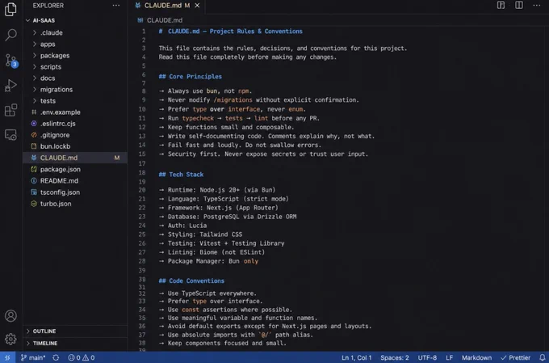Open Source Control with 3 changes
Screen dimensions: 549x363
(10, 61)
